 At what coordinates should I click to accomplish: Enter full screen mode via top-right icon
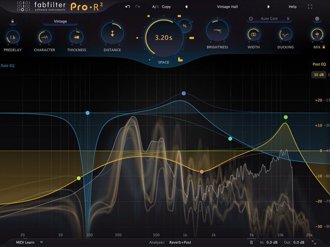pyautogui.click(x=310, y=7)
